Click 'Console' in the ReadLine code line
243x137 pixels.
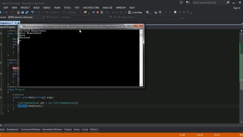point(22,106)
